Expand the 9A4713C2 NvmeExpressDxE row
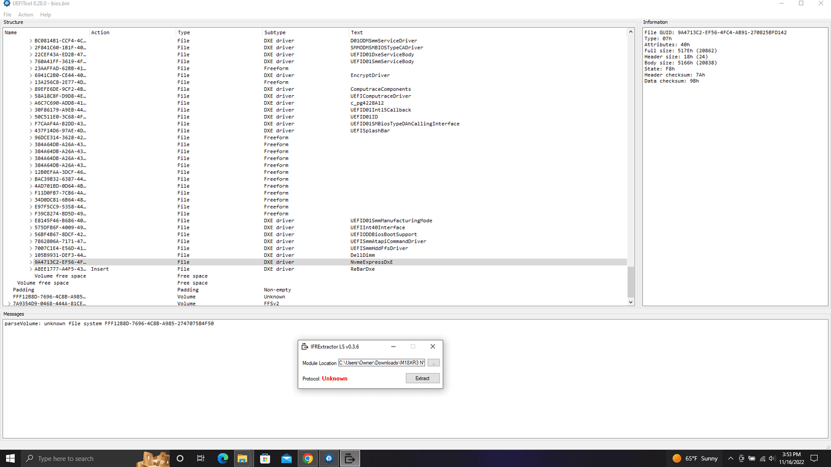The width and height of the screenshot is (831, 467). click(31, 262)
